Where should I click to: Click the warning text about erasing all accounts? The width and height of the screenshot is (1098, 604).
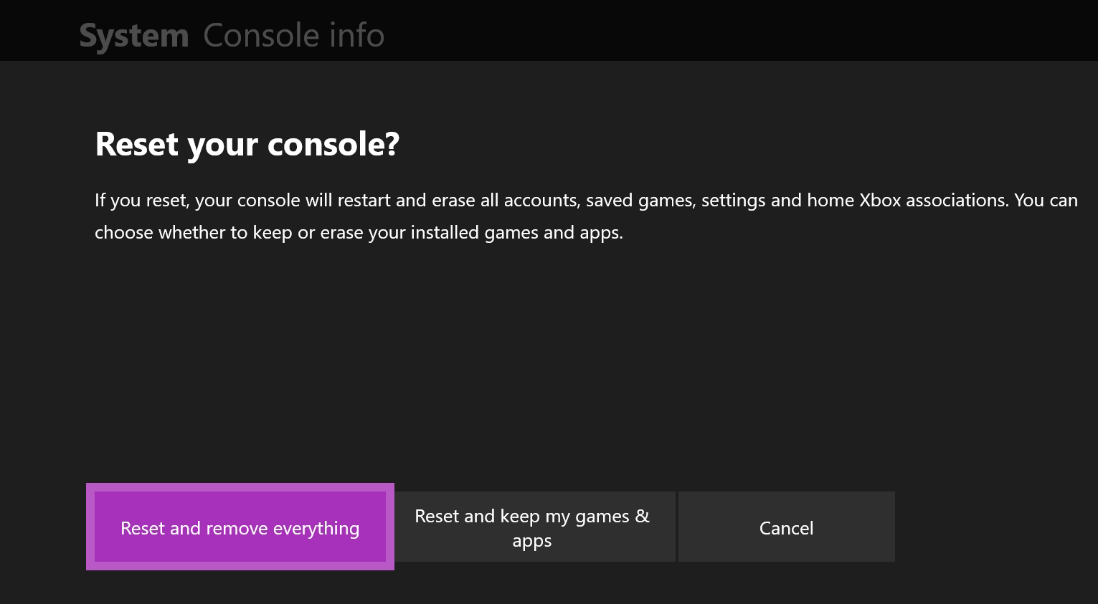[x=586, y=200]
